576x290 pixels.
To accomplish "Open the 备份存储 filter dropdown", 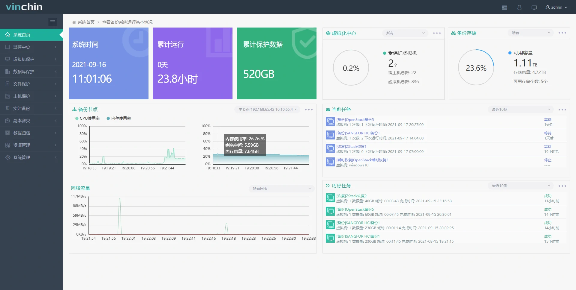I will point(530,33).
